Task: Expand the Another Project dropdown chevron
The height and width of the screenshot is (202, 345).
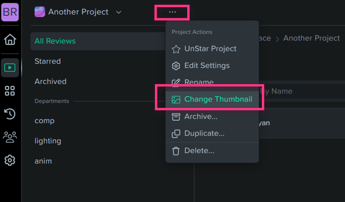Action: tap(119, 12)
